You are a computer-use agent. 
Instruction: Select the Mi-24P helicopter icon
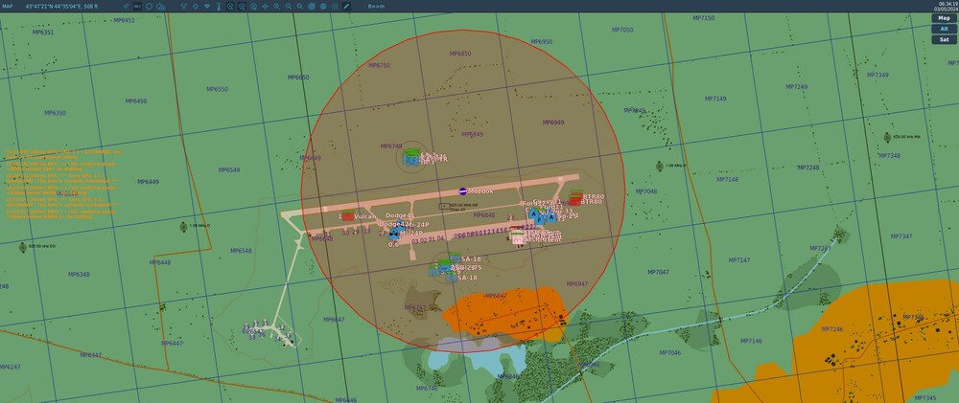(394, 232)
